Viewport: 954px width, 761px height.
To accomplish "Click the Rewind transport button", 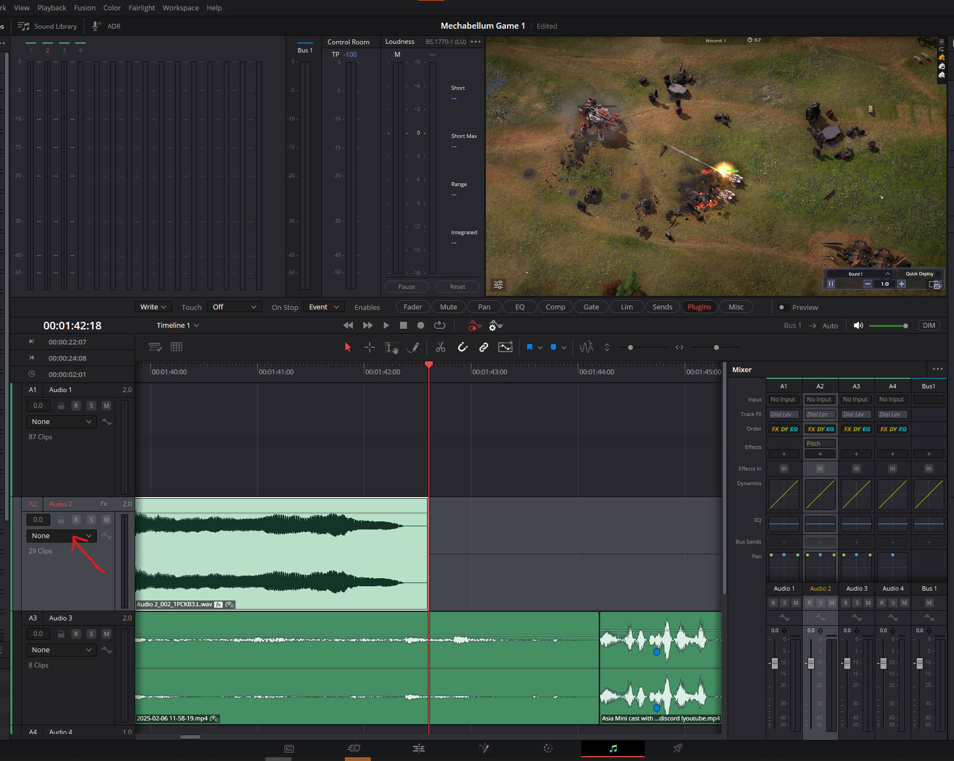I will click(348, 325).
